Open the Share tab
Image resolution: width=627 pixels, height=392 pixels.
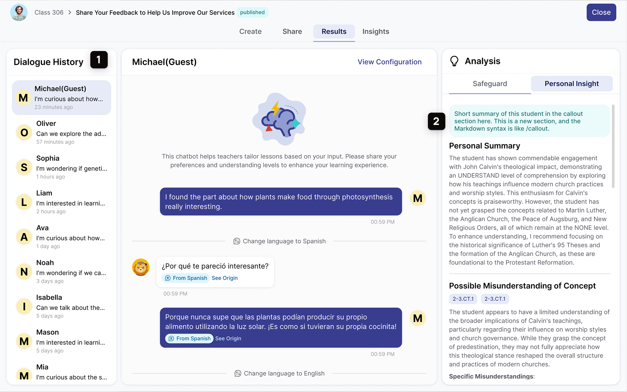(292, 31)
